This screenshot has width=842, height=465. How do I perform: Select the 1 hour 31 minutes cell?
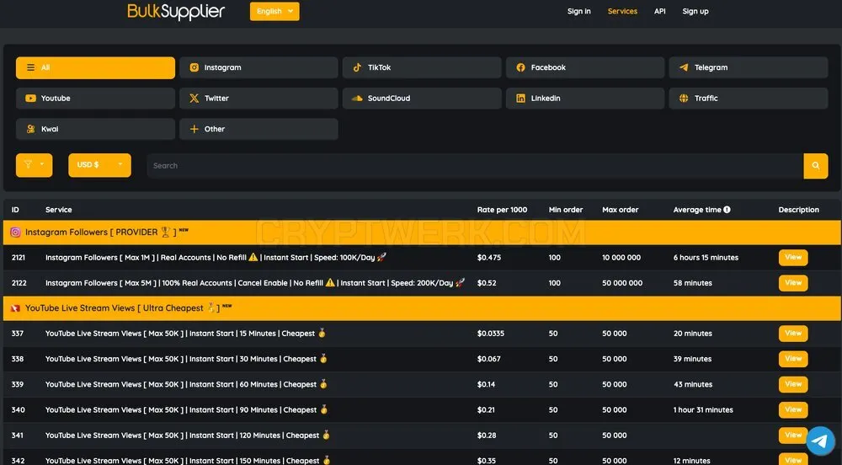(703, 409)
